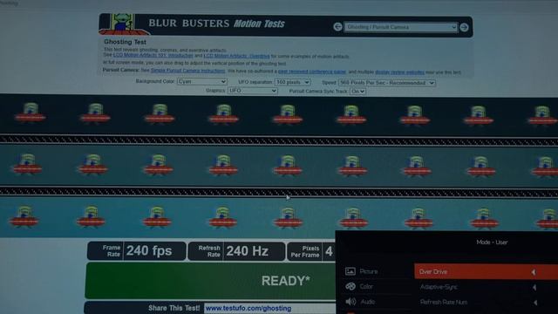The width and height of the screenshot is (558, 314).
Task: Click the BLUR BUSTERS Motion Tests title
Action: click(216, 24)
